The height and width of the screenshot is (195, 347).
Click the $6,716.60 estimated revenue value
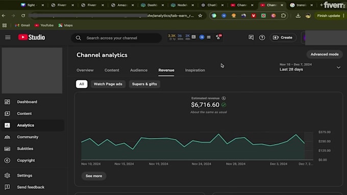click(x=205, y=105)
